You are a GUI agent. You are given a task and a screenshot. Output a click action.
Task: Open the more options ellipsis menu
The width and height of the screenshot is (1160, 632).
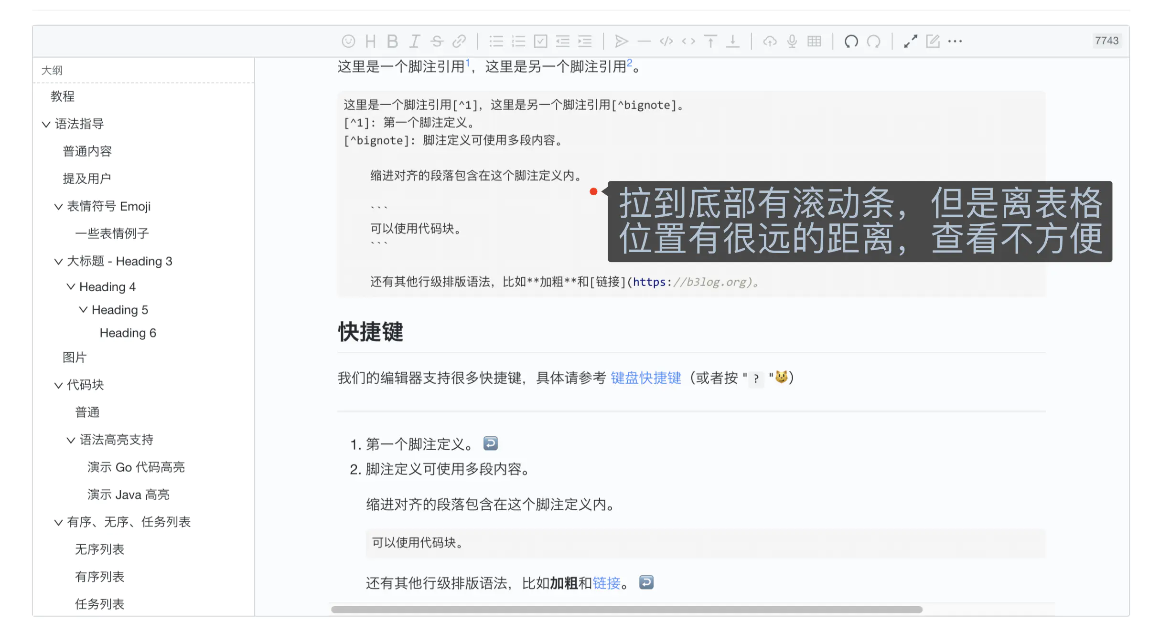tap(955, 42)
